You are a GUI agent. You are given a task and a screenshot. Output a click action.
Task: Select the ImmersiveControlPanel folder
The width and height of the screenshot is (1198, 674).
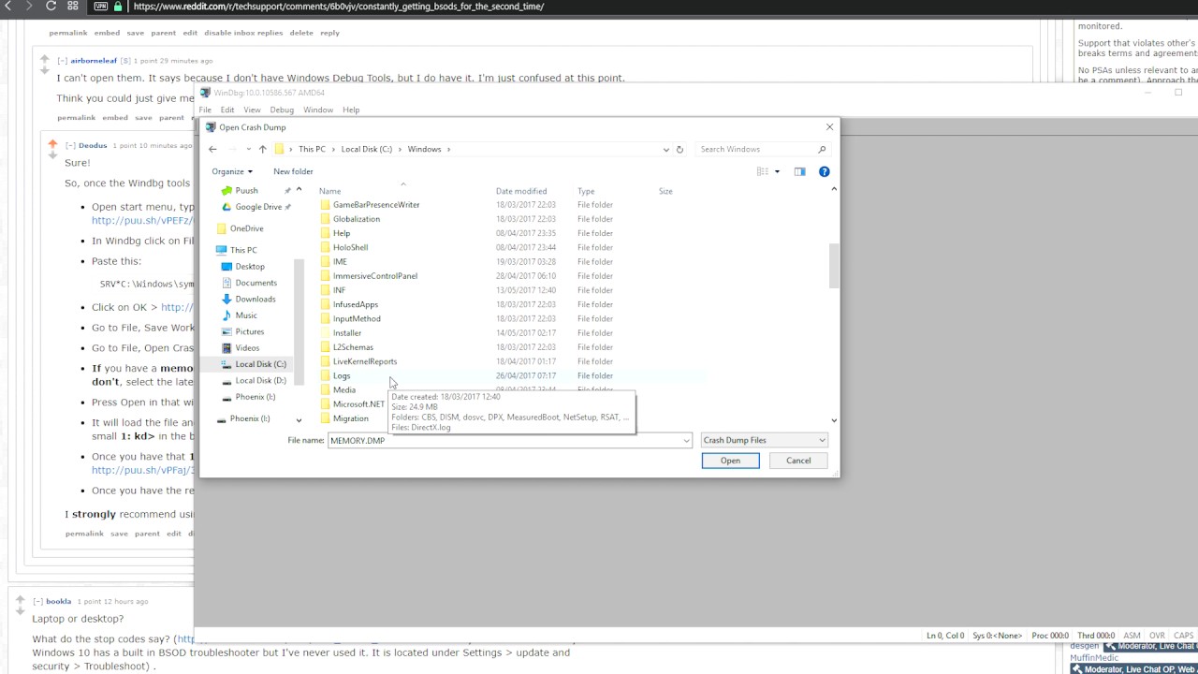[x=375, y=276]
